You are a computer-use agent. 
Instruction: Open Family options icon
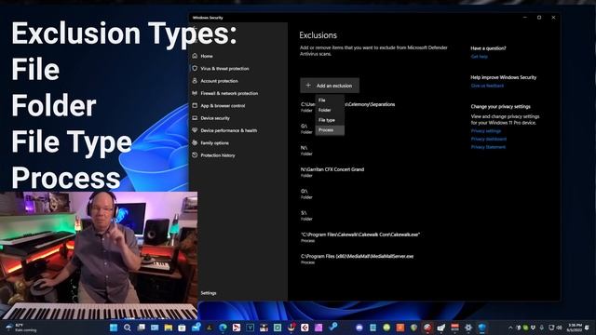tap(195, 142)
